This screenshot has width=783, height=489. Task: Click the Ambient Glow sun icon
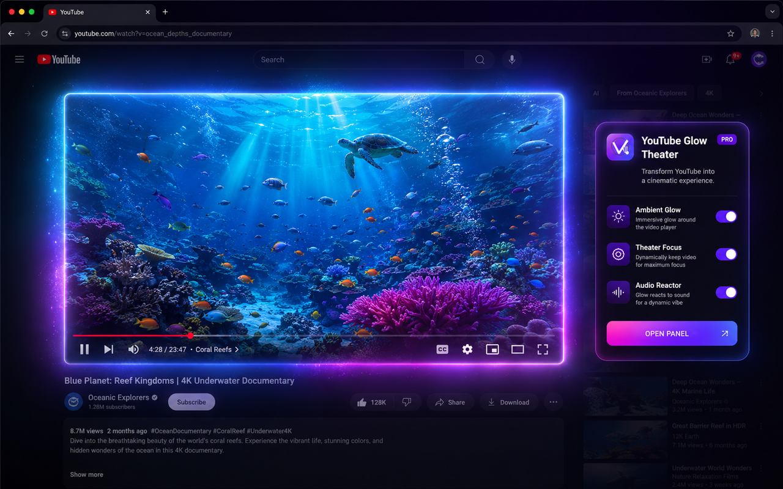(618, 216)
